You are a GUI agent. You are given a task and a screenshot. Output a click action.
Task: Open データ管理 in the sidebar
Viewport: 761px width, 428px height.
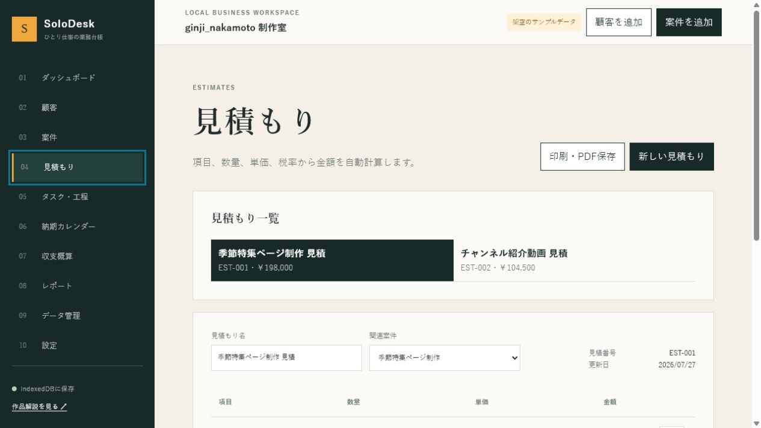pyautogui.click(x=77, y=316)
